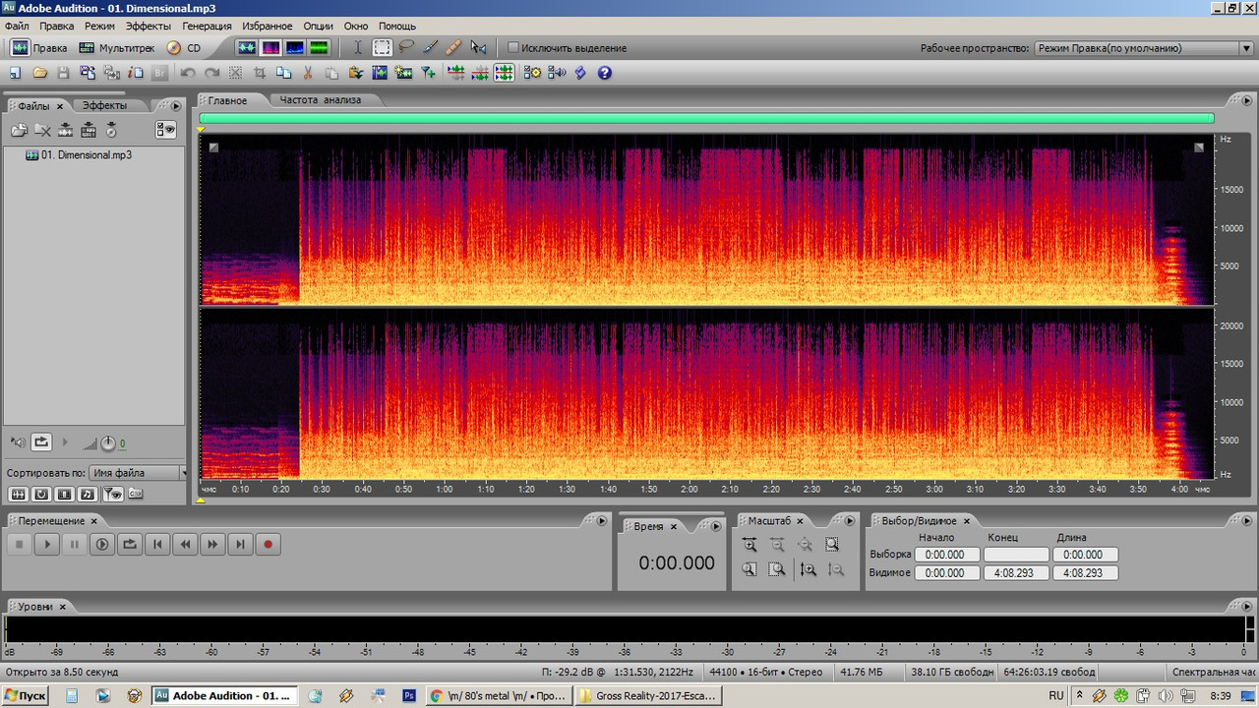The width and height of the screenshot is (1259, 708).
Task: Select the Effects Paintbrush tool
Action: (430, 47)
